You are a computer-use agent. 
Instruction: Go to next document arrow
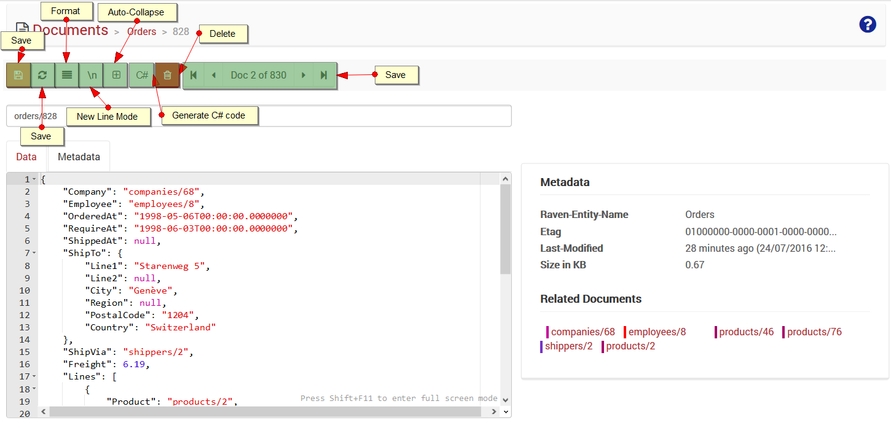coord(303,75)
